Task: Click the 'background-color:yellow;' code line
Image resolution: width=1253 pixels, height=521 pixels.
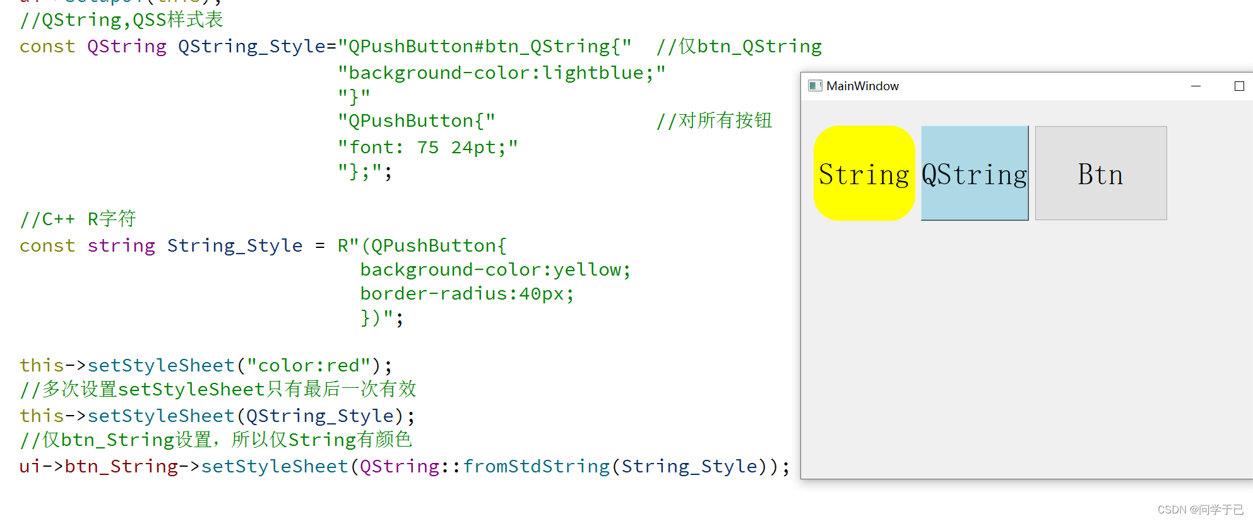Action: pos(496,269)
